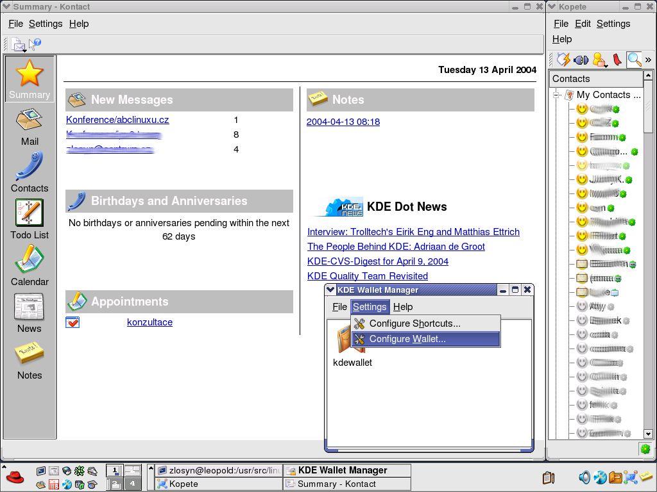The height and width of the screenshot is (492, 657).
Task: Open the Kopete Help menu
Action: coord(562,39)
